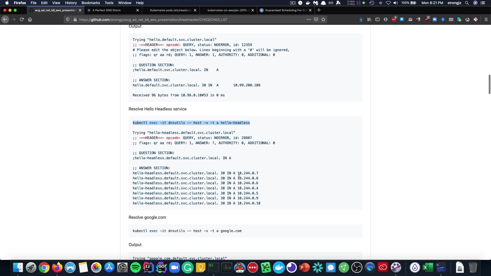Show tracking protection shield panel
Viewport: 491px width, 276px height.
(x=68, y=19)
